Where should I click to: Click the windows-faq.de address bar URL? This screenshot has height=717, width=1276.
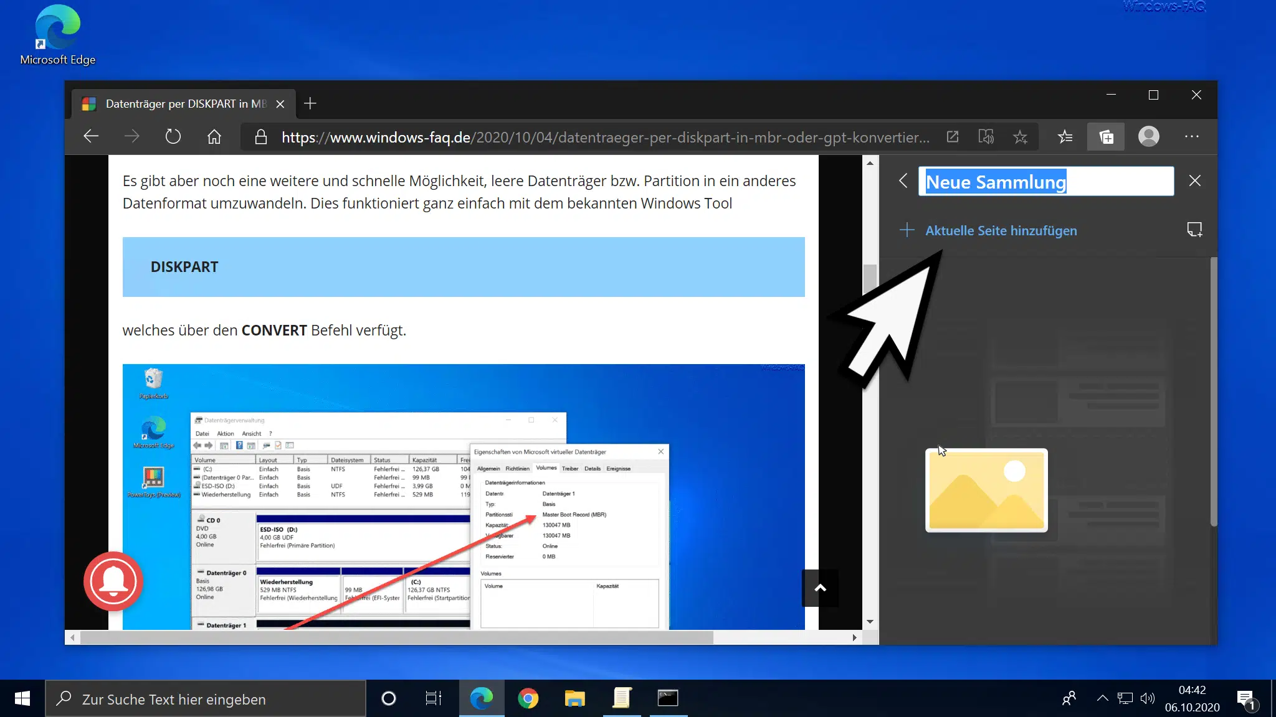click(605, 137)
